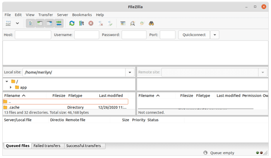
Task: Click the Local site path field
Action: [x=74, y=73]
